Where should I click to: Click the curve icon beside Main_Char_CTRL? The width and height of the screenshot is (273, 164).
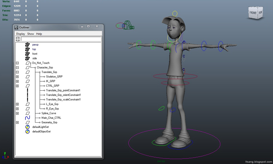tap(28, 118)
